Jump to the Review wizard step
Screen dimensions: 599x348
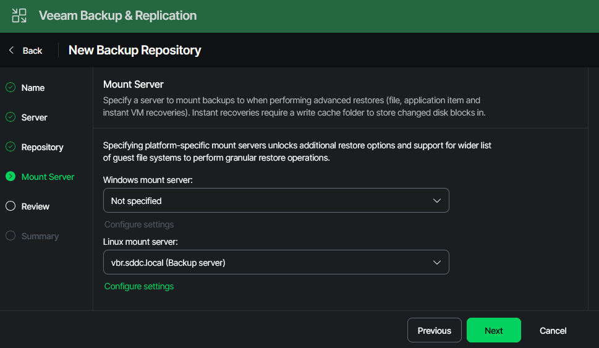(35, 206)
